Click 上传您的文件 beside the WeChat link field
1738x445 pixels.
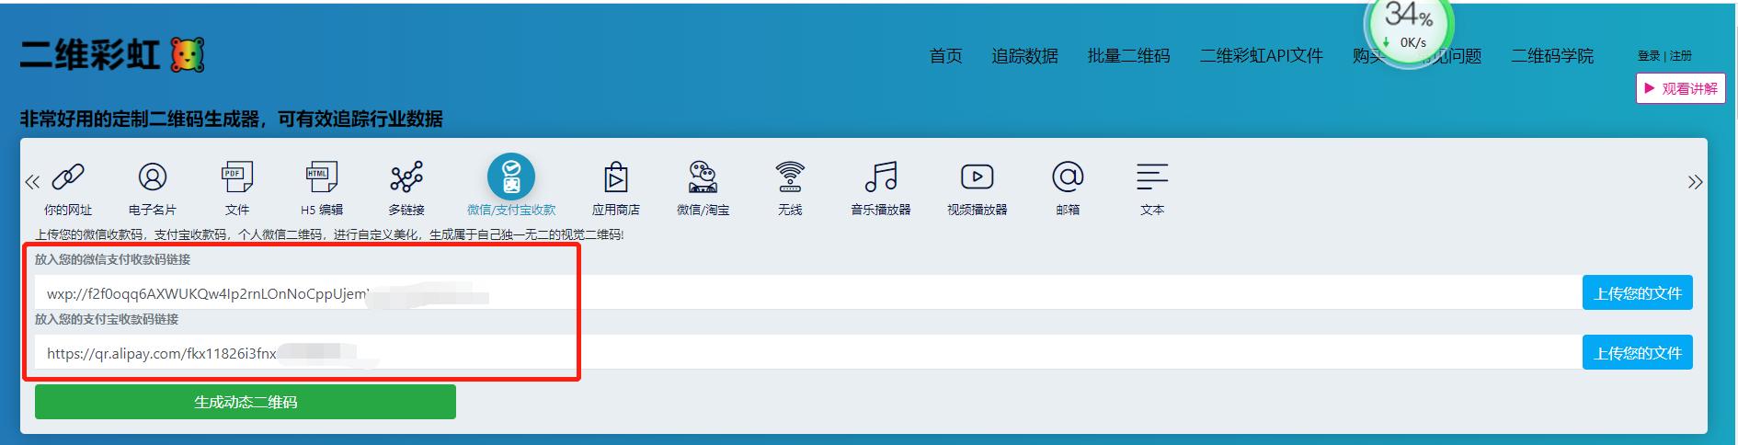(x=1637, y=293)
